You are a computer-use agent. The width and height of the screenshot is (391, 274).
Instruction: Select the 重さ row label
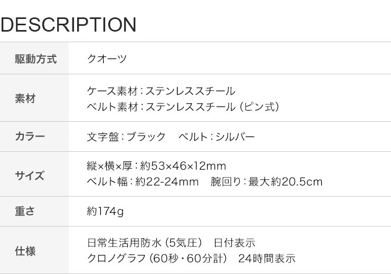25,211
